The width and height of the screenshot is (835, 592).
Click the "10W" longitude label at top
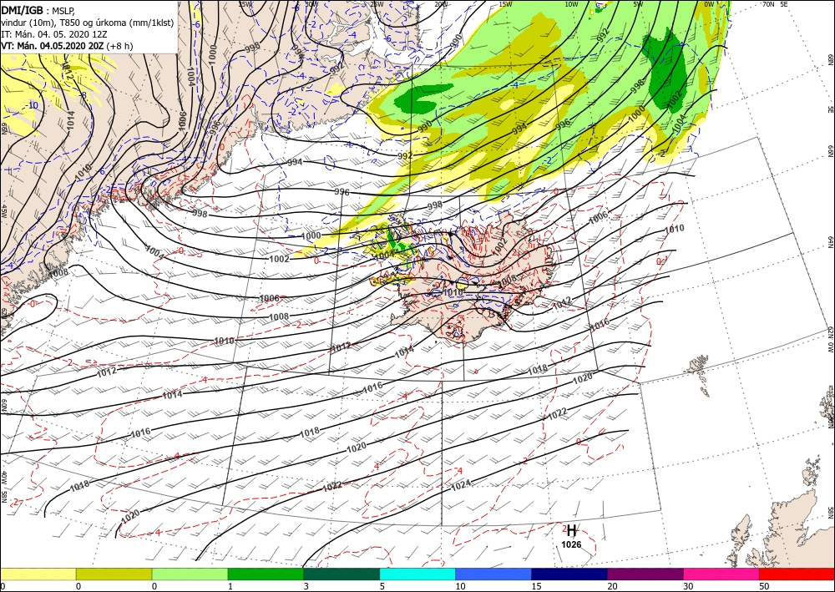[x=571, y=4]
